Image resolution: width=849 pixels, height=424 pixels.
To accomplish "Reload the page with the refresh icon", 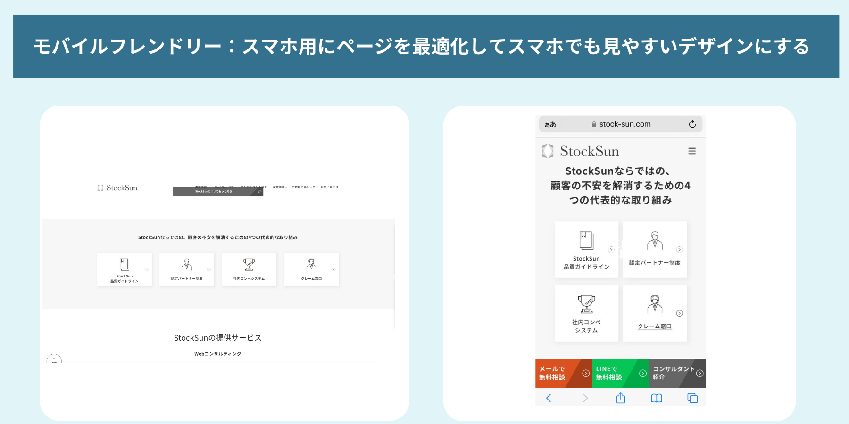I will pyautogui.click(x=691, y=124).
